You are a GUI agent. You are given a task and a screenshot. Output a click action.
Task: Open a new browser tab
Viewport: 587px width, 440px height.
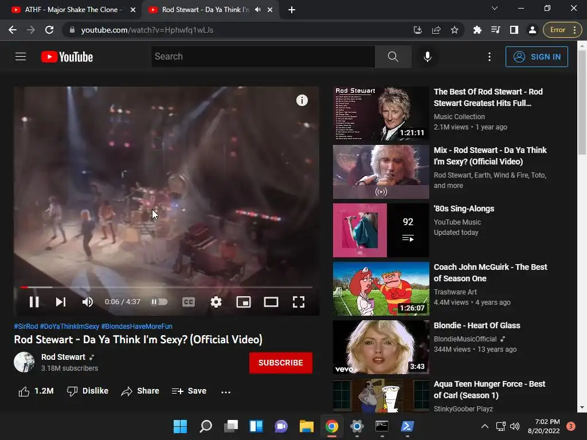click(x=292, y=10)
